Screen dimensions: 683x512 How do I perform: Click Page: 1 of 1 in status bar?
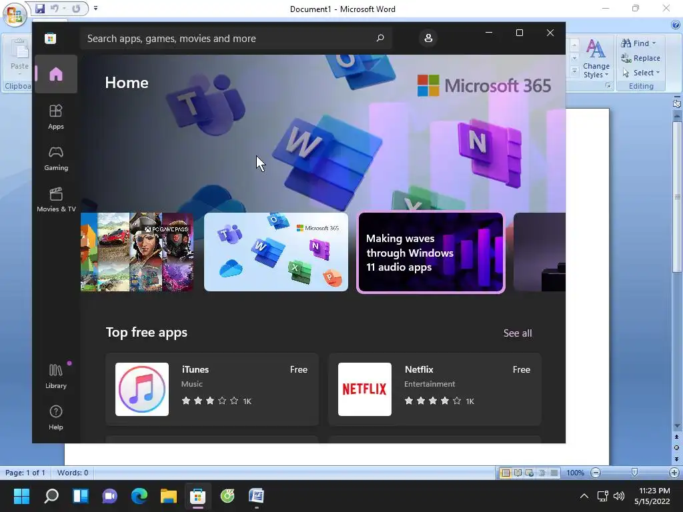[x=25, y=473]
